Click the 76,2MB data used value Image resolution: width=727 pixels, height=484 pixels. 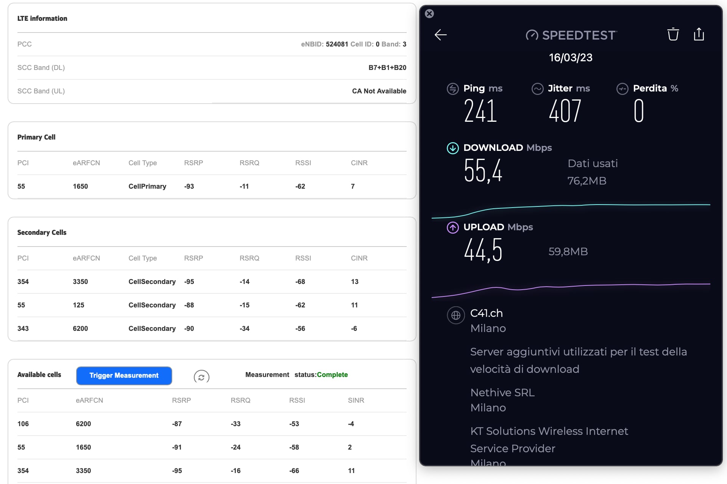click(x=587, y=181)
